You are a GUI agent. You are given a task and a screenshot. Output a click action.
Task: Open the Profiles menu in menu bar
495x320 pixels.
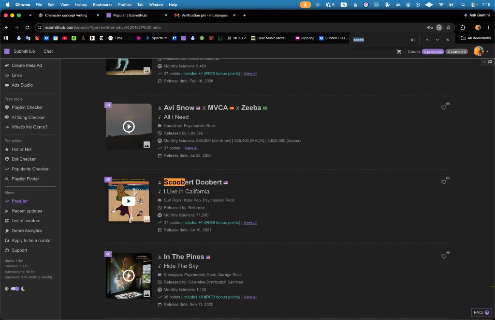tap(125, 5)
